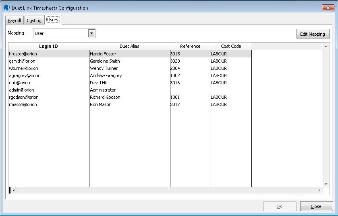Image resolution: width=338 pixels, height=216 pixels.
Task: Click reference value 3016
Action: point(175,83)
